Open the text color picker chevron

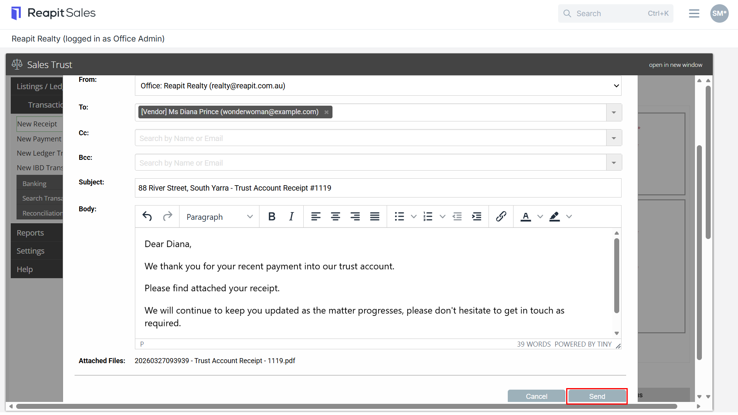pyautogui.click(x=540, y=217)
